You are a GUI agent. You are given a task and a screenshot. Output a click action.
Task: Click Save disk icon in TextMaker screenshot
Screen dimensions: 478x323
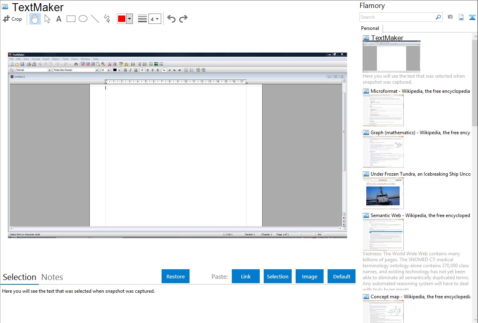pos(22,64)
